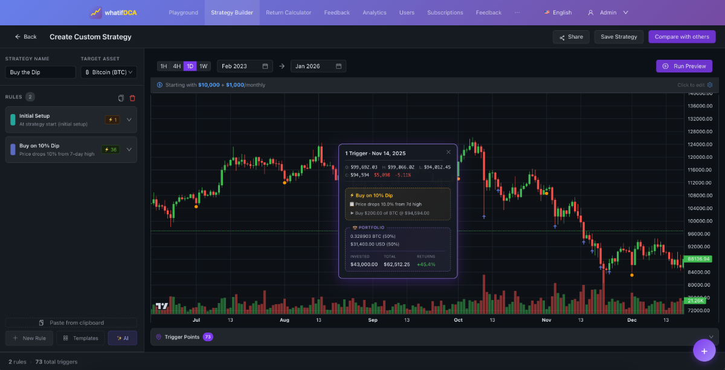Open the start date calendar icon
This screenshot has width=725, height=370.
[265, 66]
